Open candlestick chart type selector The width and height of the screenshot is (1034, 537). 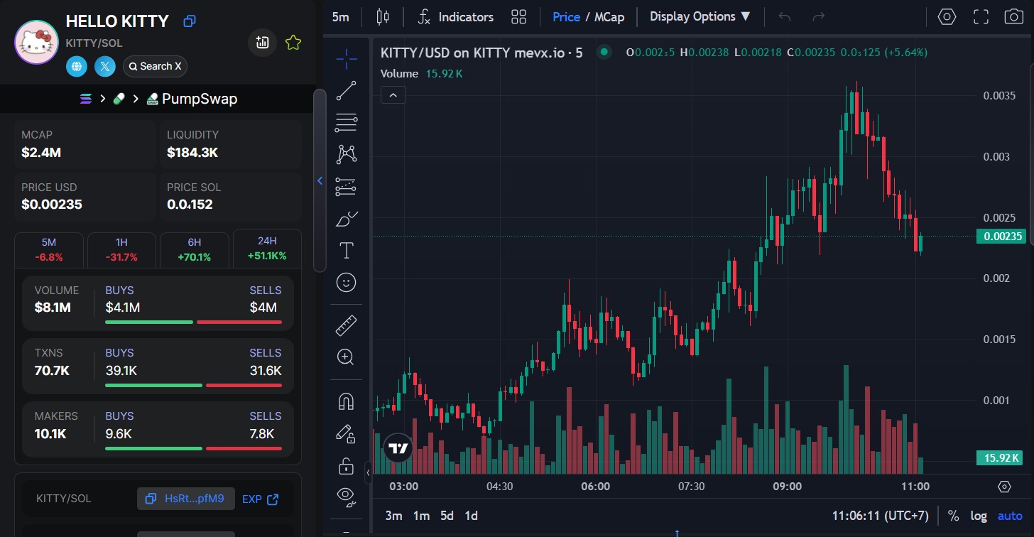click(383, 16)
